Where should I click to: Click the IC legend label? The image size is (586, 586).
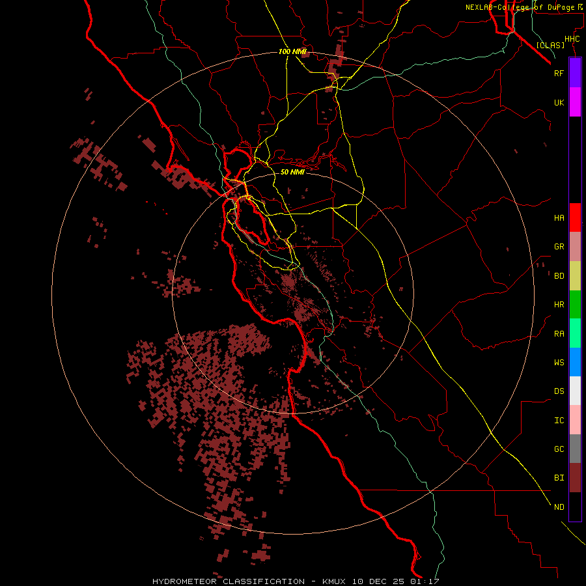click(x=559, y=420)
